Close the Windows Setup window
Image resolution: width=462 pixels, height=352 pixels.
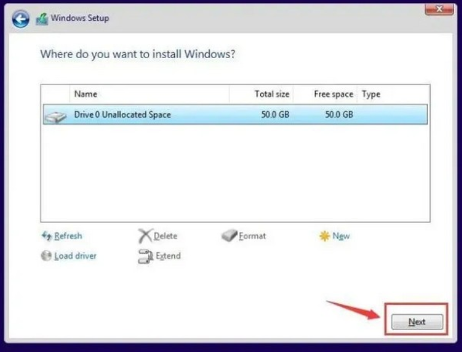(x=439, y=9)
